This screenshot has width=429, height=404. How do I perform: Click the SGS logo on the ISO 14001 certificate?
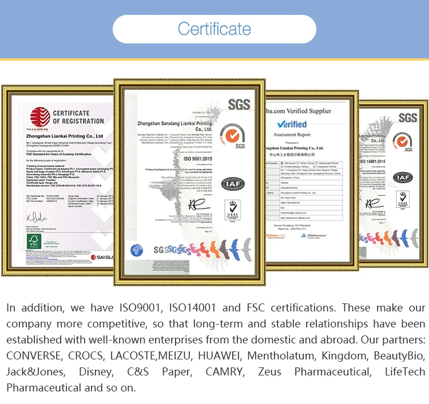408,118
